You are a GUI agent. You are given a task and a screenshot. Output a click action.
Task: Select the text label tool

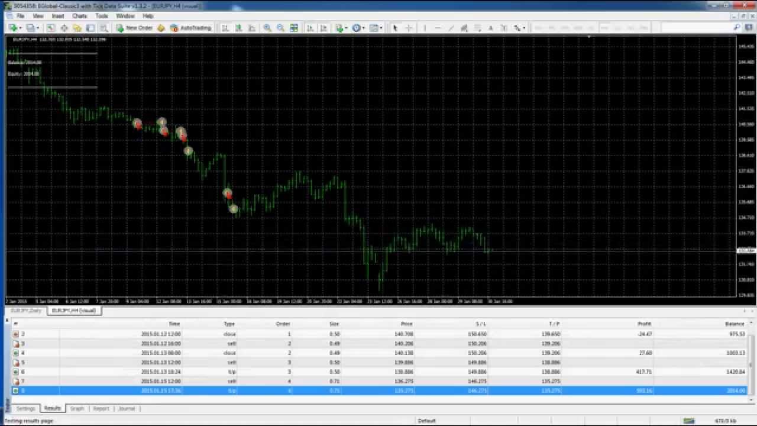(504, 28)
